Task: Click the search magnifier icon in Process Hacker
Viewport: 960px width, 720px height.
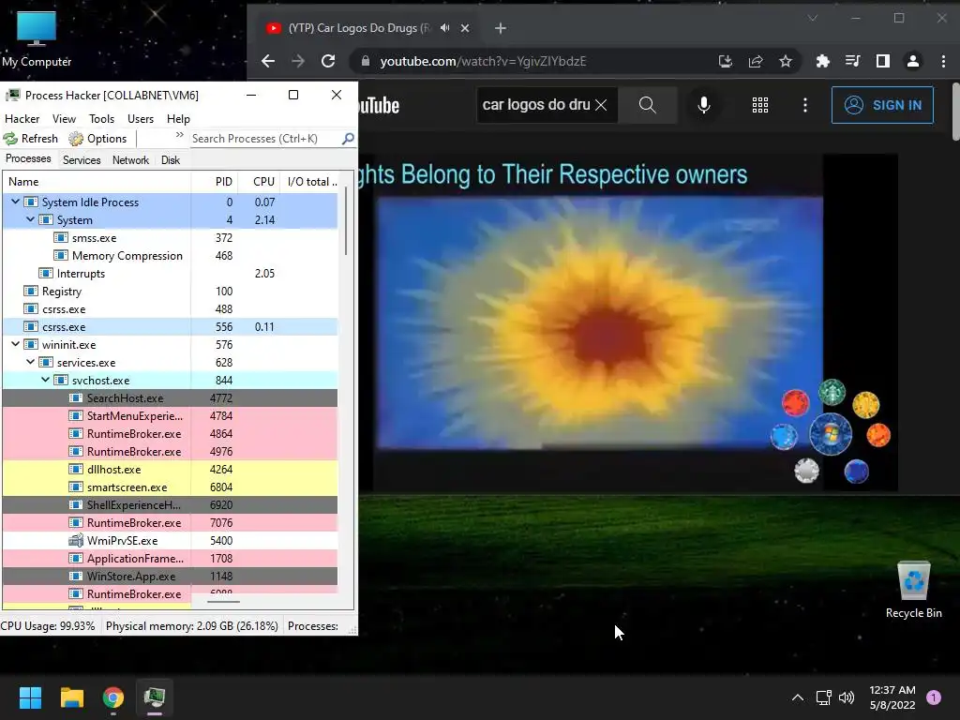Action: point(348,139)
